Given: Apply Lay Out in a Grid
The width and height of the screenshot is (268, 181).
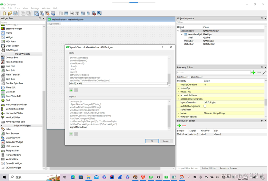Looking at the screenshot, I should click(83, 13).
